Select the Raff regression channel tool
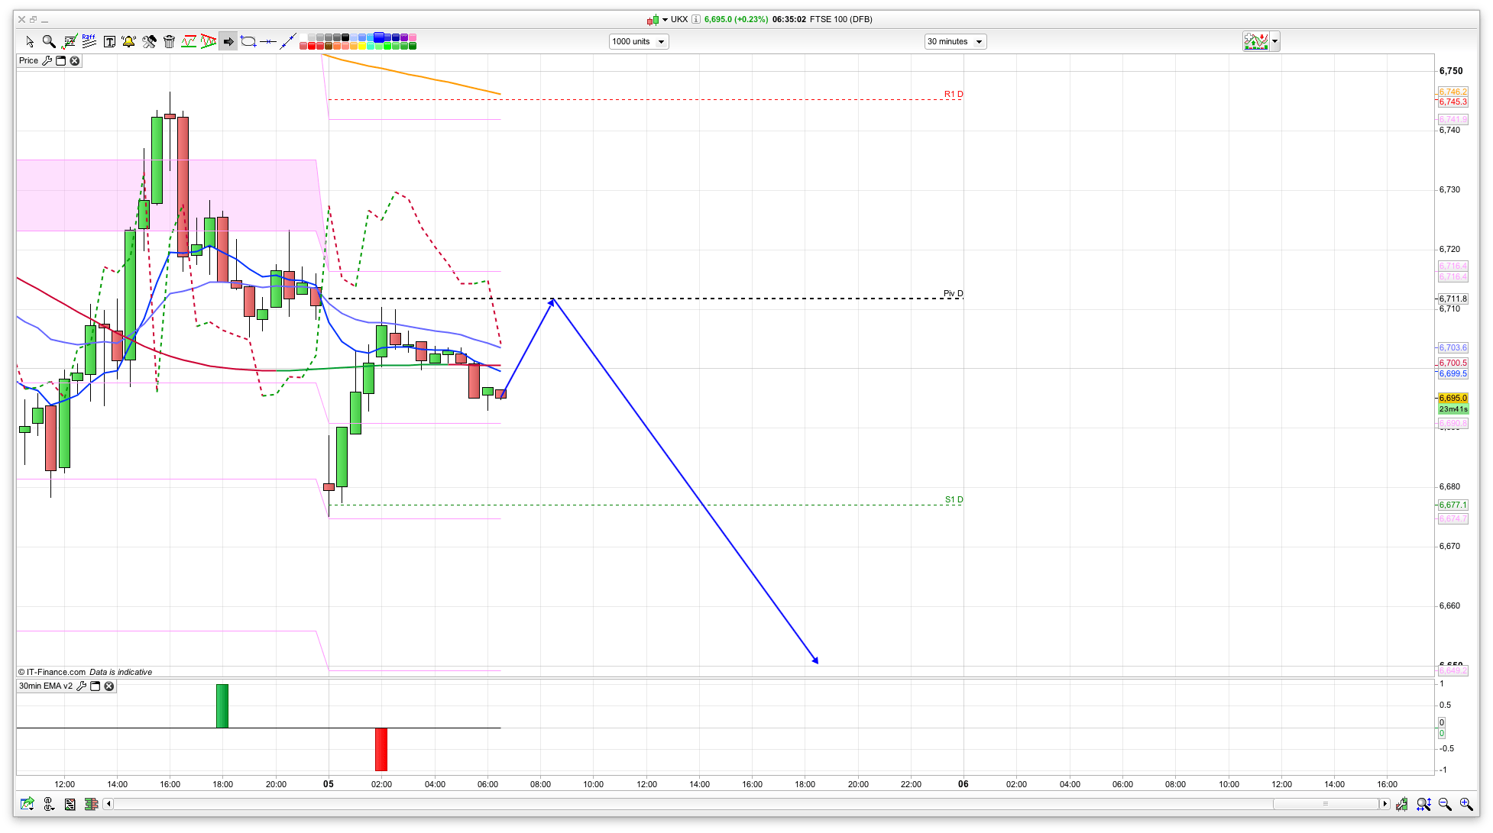The width and height of the screenshot is (1493, 833). 89,41
